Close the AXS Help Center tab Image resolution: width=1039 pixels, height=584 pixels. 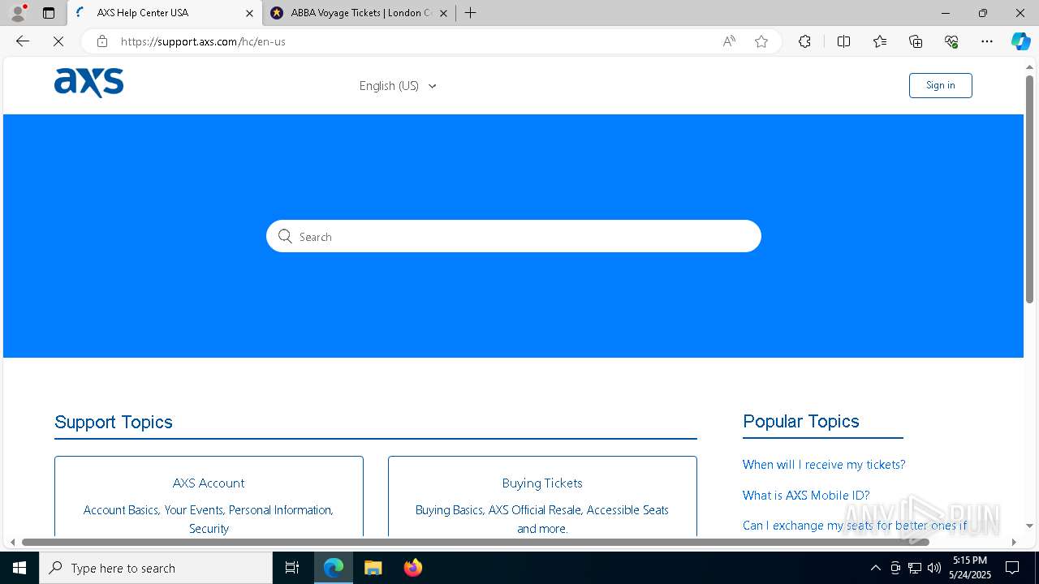[249, 13]
